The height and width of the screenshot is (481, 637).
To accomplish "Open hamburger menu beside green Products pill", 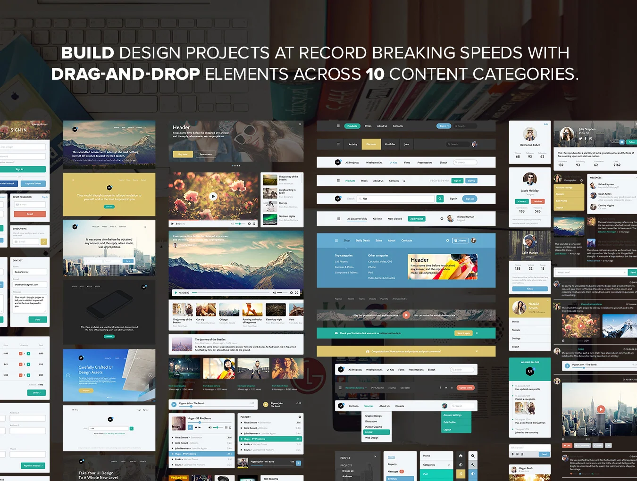I will [338, 126].
